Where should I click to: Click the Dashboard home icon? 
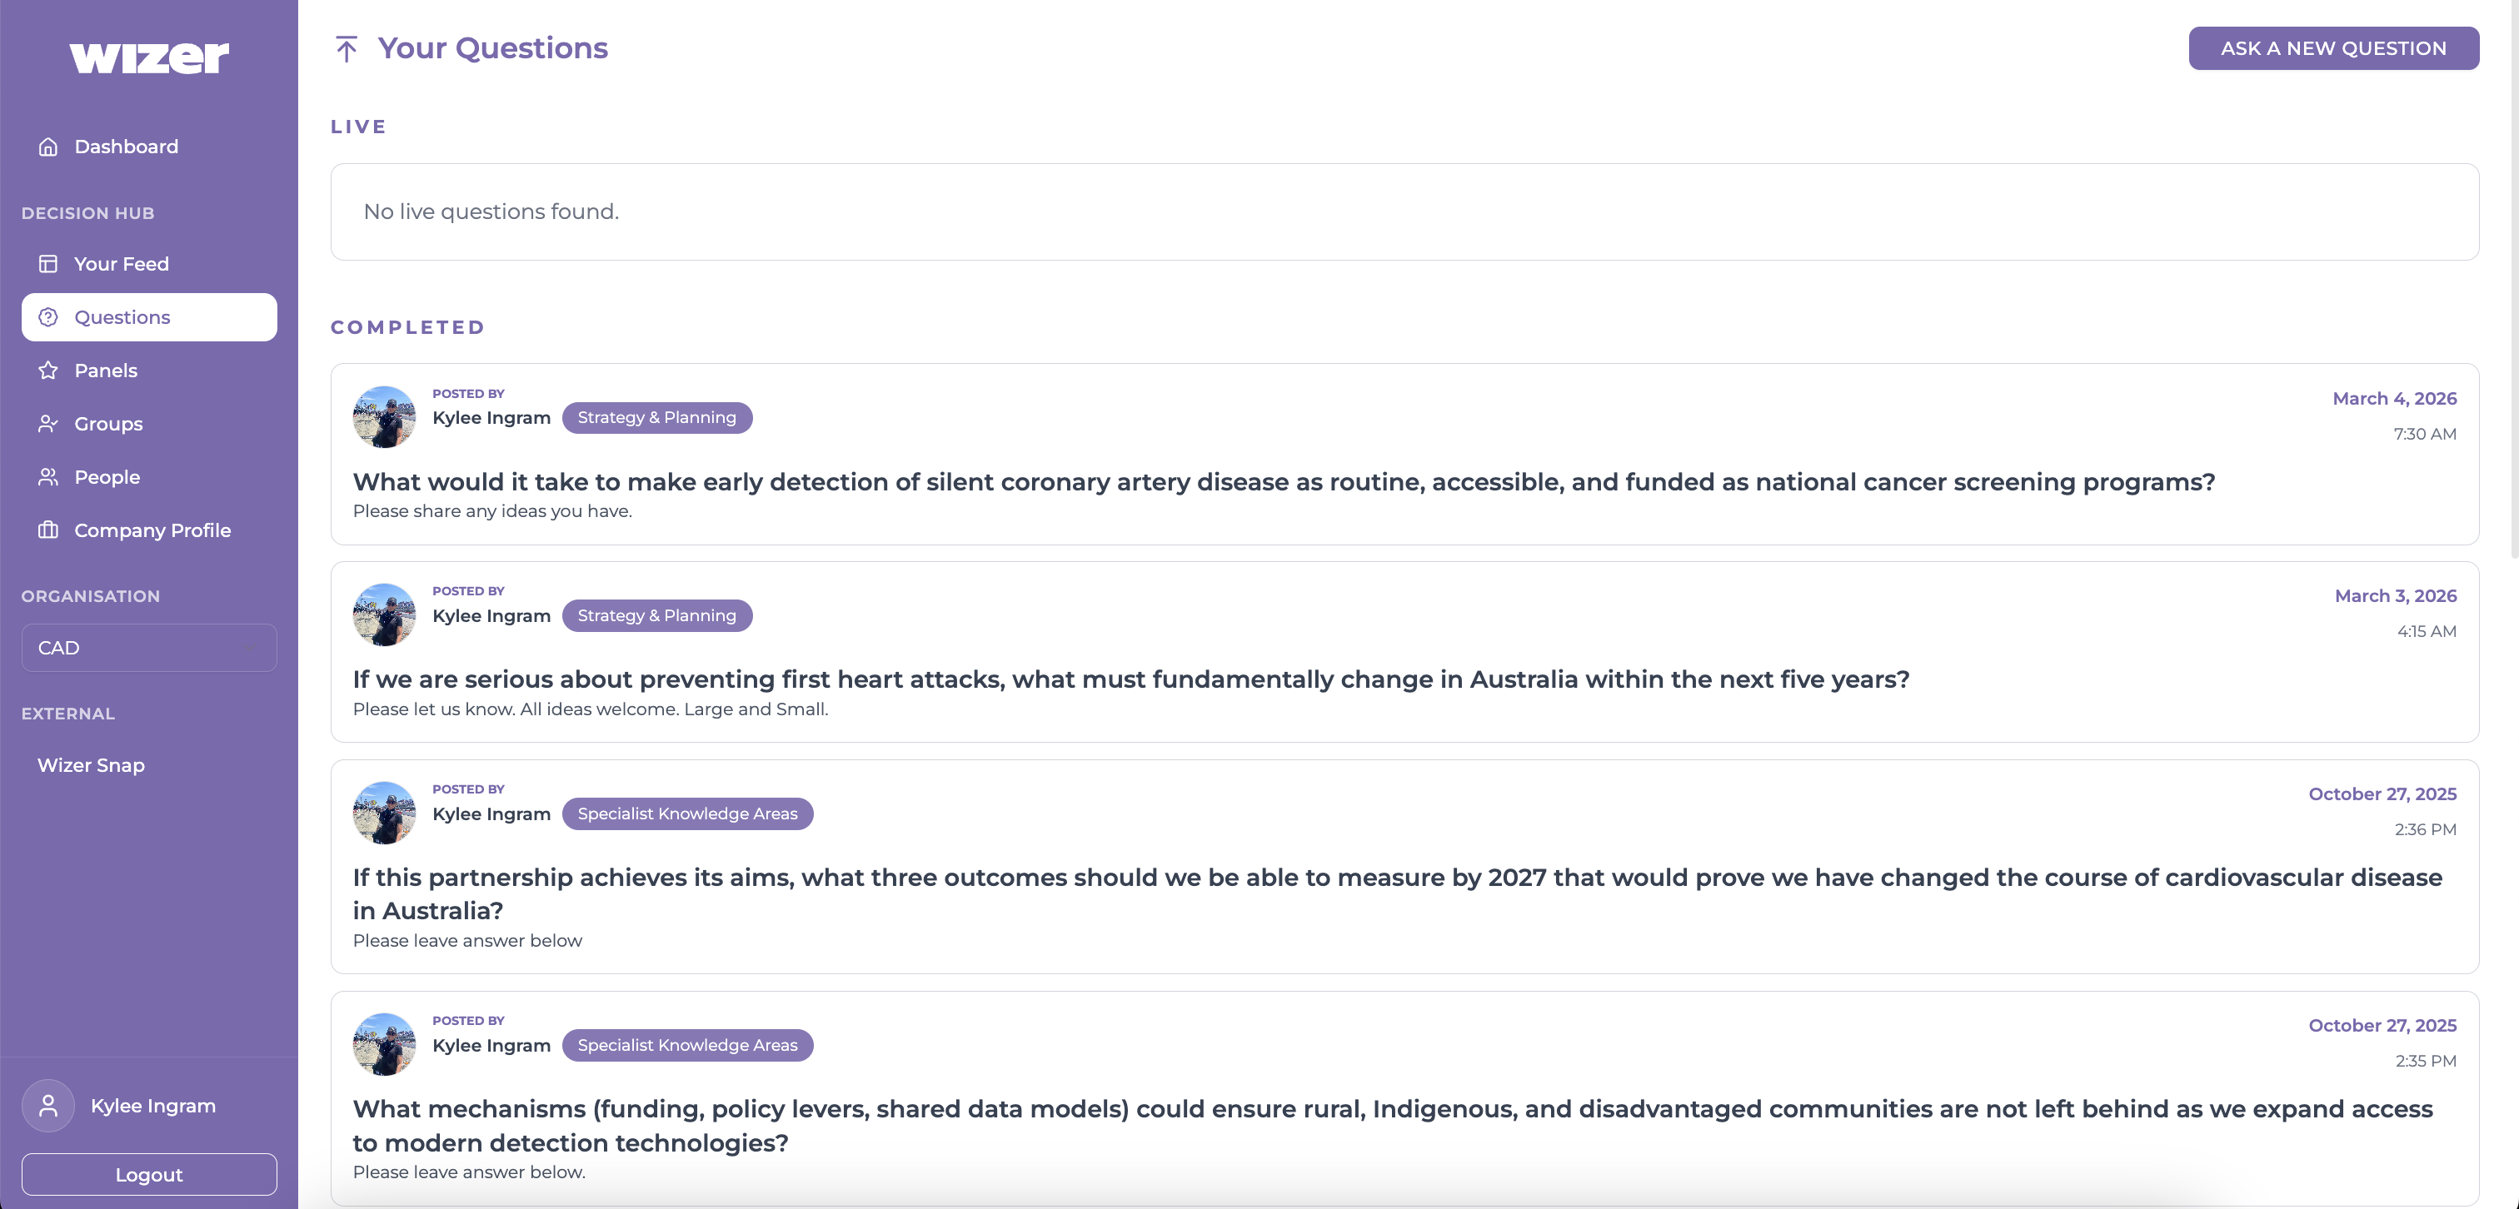[48, 147]
